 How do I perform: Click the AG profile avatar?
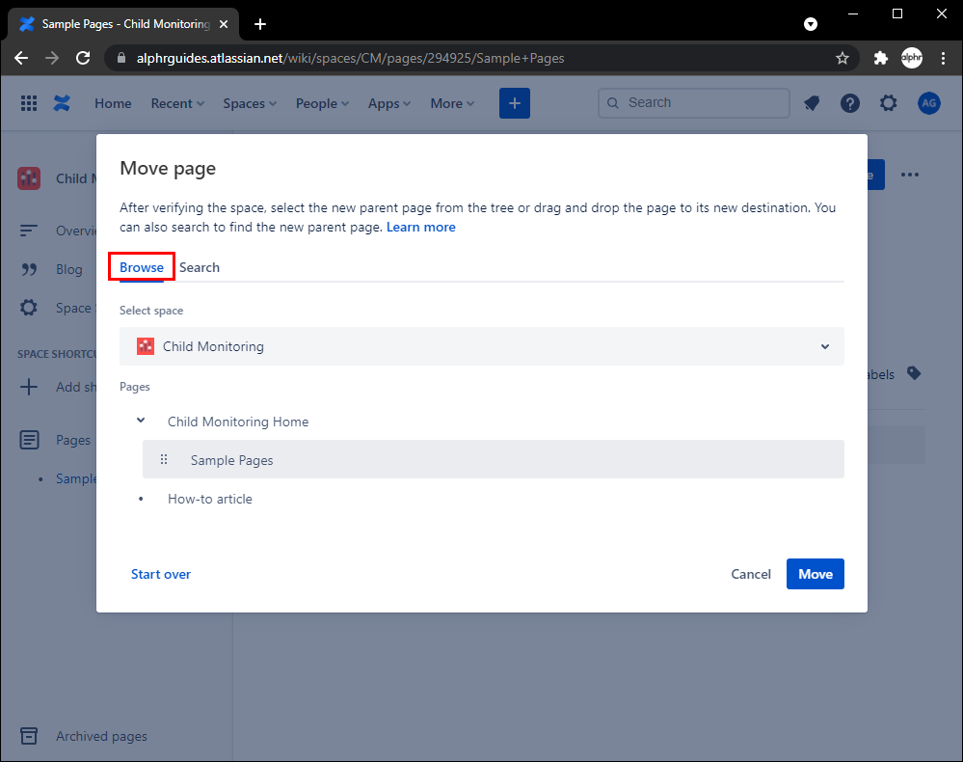click(x=928, y=103)
